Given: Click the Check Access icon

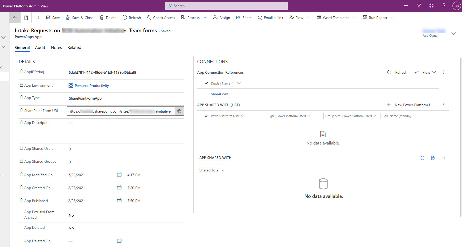Looking at the screenshot, I should click(x=149, y=17).
